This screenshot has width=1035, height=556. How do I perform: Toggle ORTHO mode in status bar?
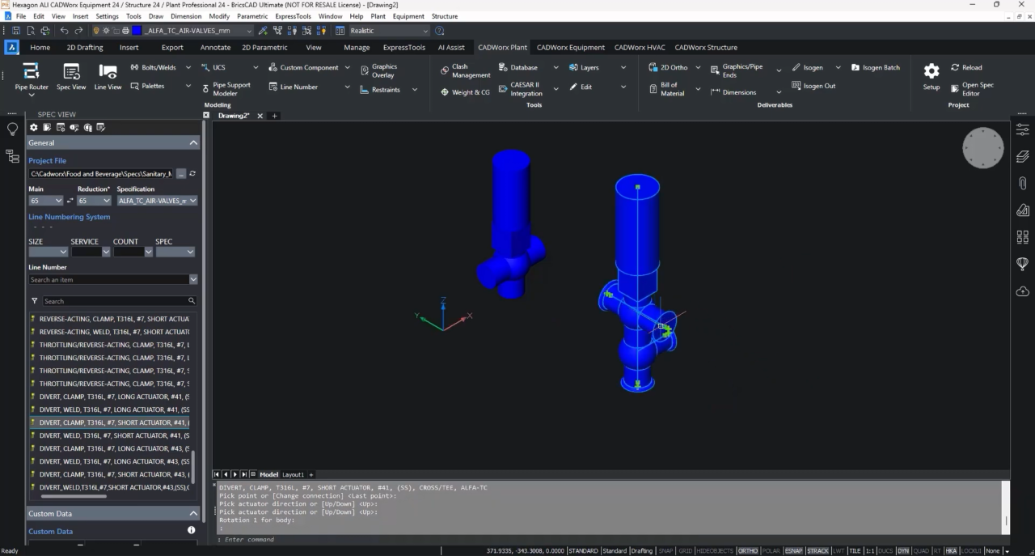748,551
